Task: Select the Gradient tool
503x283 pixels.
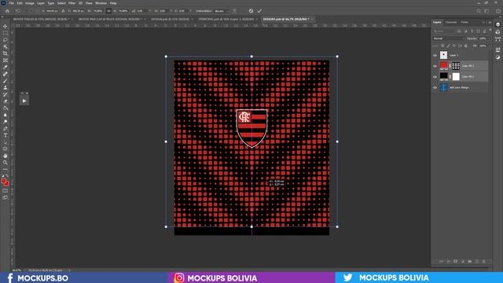Action: 6,108
